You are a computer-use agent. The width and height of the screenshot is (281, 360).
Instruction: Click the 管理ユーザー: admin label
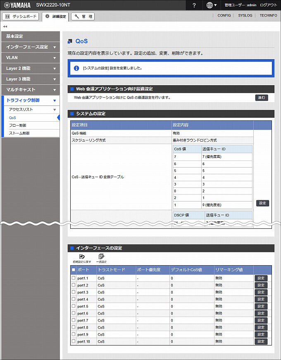(x=240, y=5)
